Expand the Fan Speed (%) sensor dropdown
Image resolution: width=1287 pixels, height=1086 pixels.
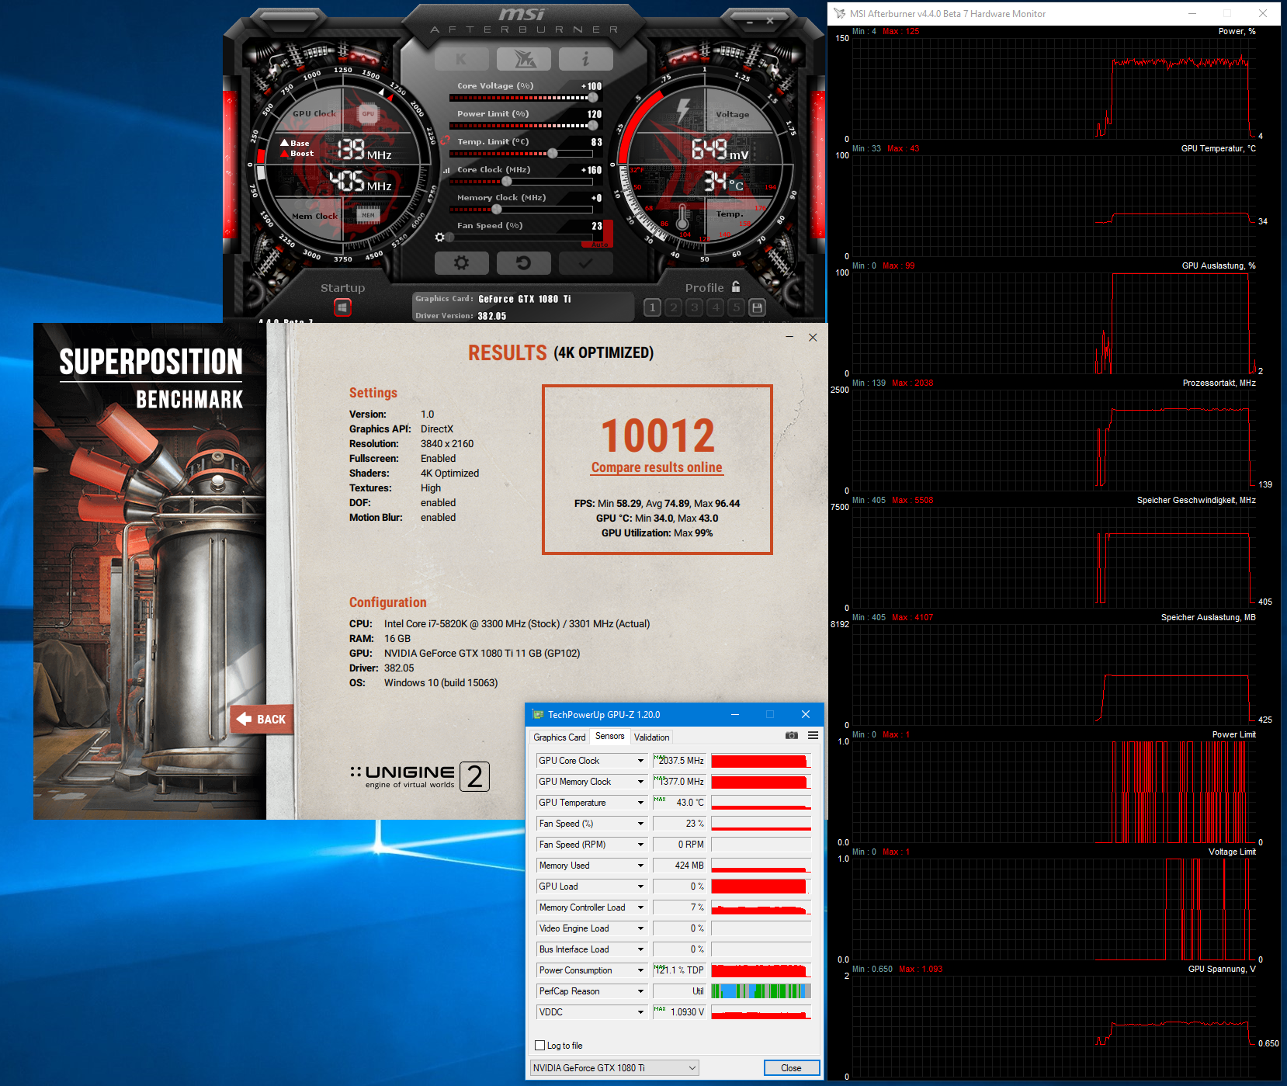[x=640, y=824]
